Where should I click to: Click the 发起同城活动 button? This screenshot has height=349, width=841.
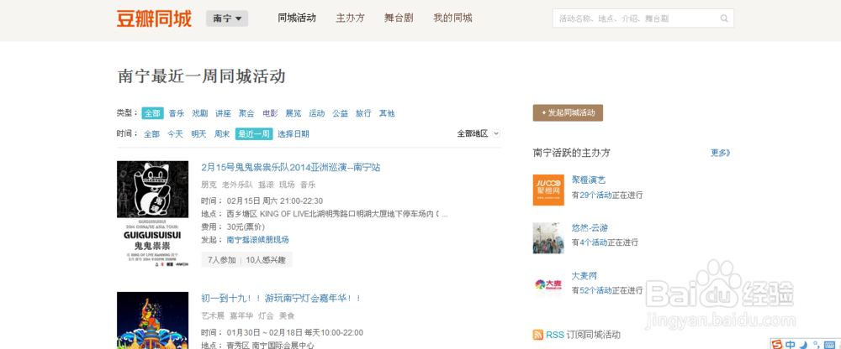(568, 113)
